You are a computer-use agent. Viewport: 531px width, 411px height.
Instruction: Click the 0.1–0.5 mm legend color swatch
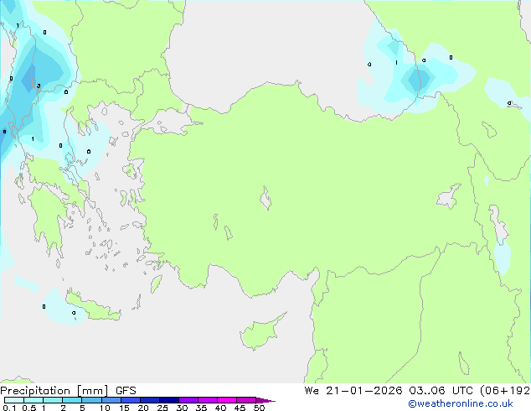14,400
